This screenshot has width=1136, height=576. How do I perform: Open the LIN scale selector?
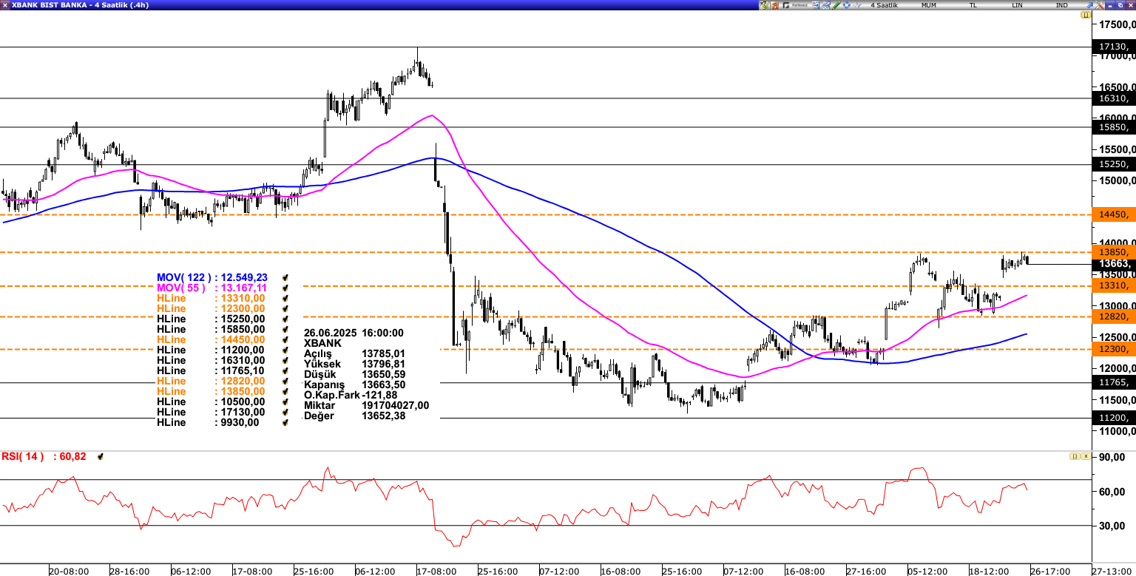coord(1018,5)
